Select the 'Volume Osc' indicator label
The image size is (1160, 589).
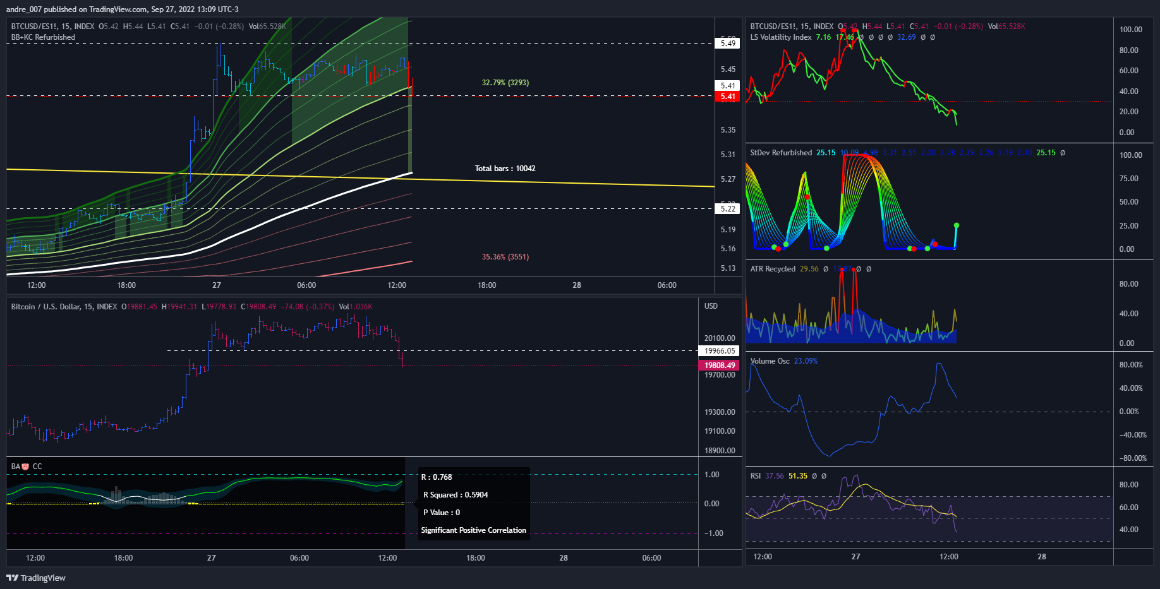click(770, 361)
